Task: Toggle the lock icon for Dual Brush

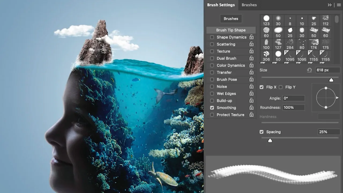Action: [x=251, y=58]
